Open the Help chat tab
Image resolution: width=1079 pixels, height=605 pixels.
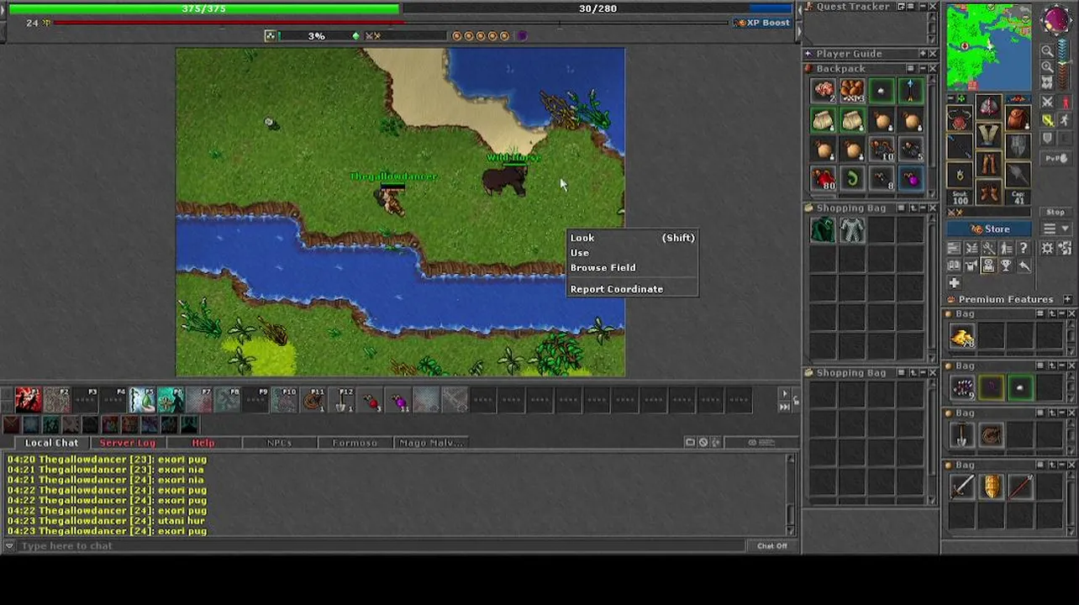point(203,443)
